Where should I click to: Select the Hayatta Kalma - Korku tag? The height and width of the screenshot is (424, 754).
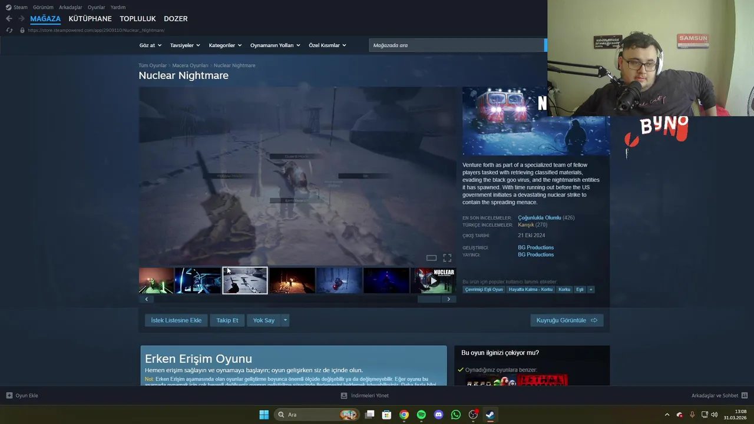coord(531,290)
